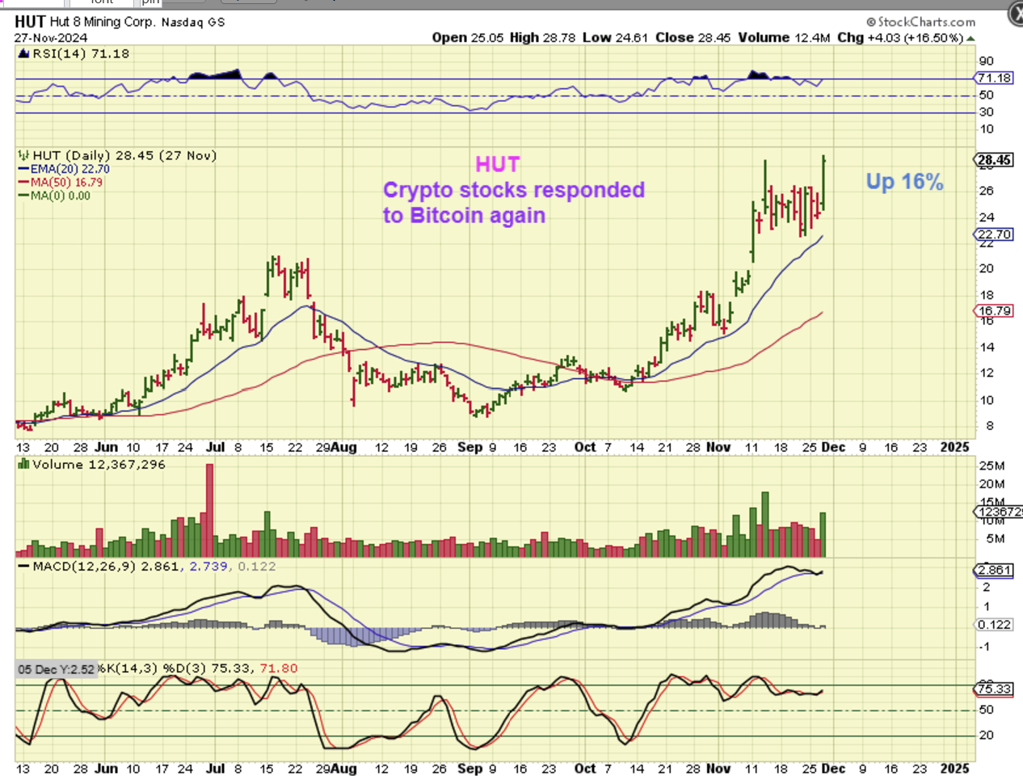
Task: Click the 'Crypto stocks responded' annotation
Action: [514, 190]
